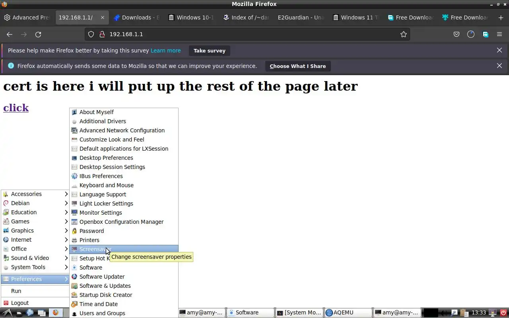Open Language Support
Viewport: 509px width, 318px height.
[x=124, y=194]
